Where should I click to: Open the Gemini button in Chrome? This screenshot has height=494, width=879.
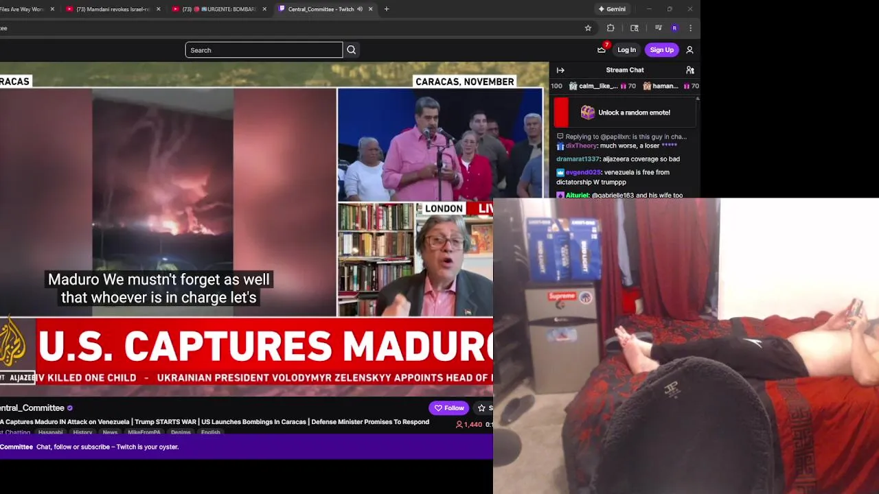click(x=612, y=9)
